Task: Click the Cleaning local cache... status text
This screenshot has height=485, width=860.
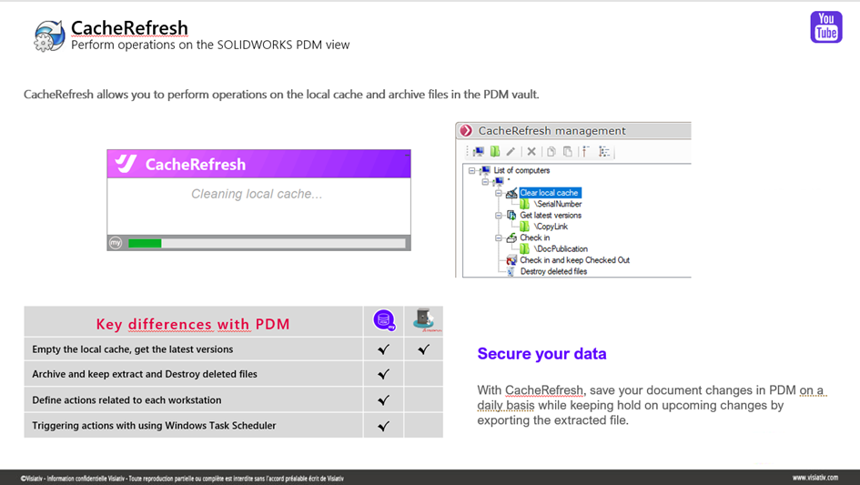Action: coord(257,194)
